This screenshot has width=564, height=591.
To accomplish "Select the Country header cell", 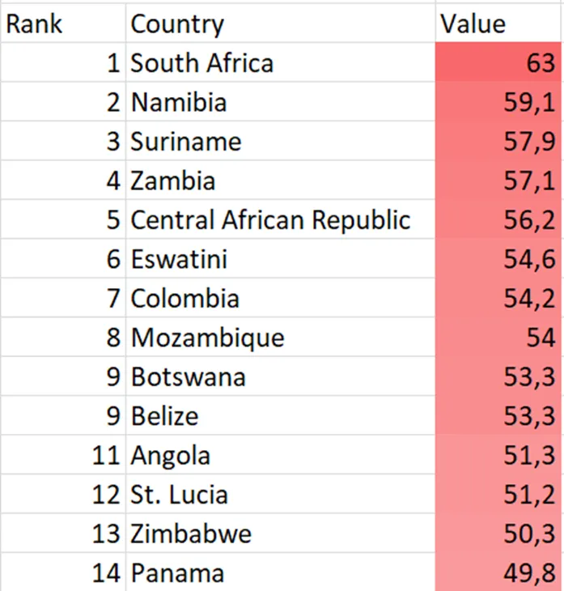I will (x=280, y=23).
